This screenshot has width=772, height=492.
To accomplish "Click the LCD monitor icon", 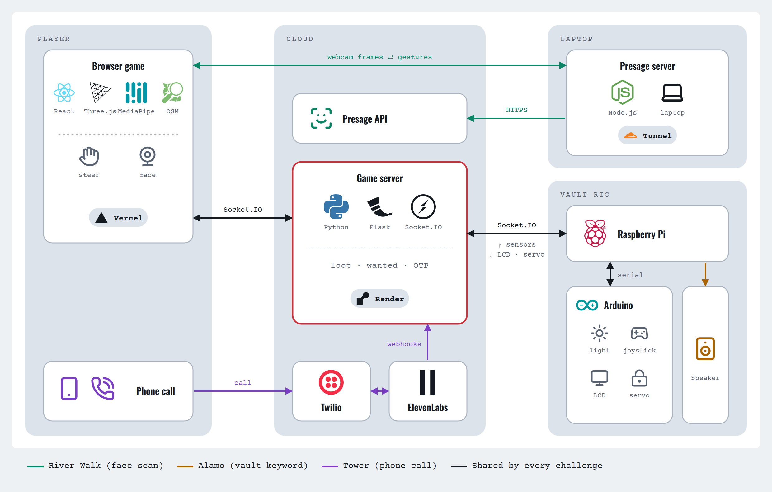I will coord(599,378).
